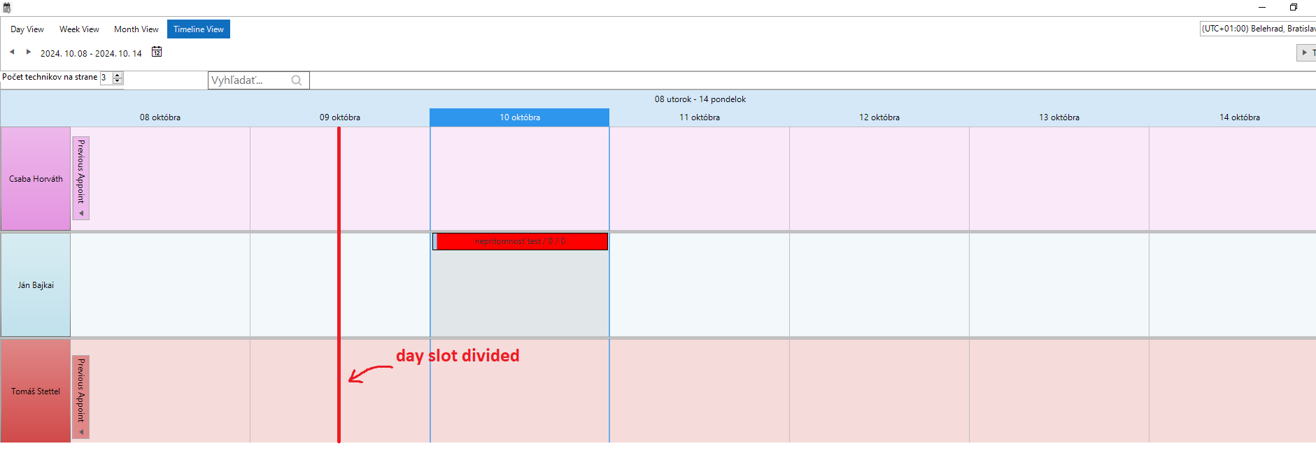
Task: Decrease technicians per page count
Action: pos(118,81)
